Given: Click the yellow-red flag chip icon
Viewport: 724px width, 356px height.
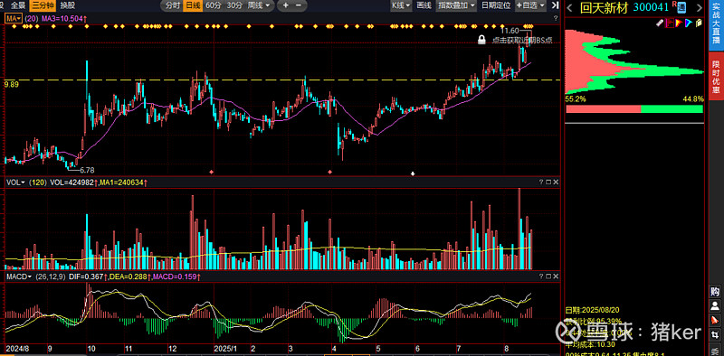Looking at the screenshot, I should click(678, 22).
